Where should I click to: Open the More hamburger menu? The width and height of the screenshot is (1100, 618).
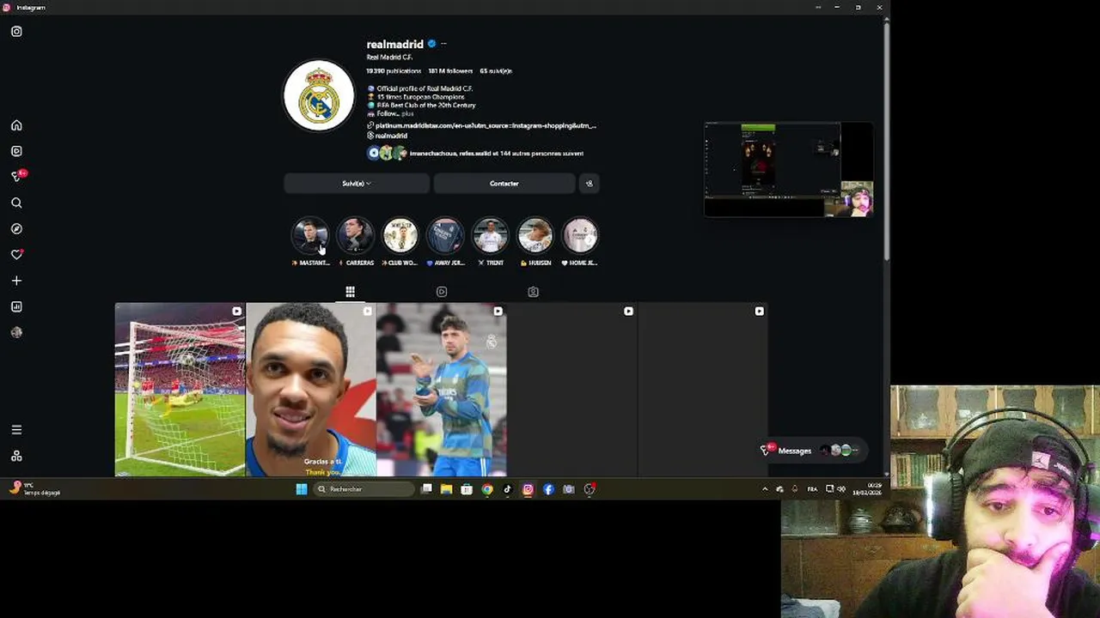coord(16,430)
